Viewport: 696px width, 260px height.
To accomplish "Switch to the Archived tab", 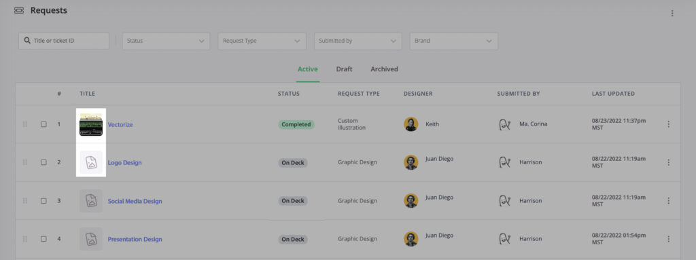I will (385, 69).
